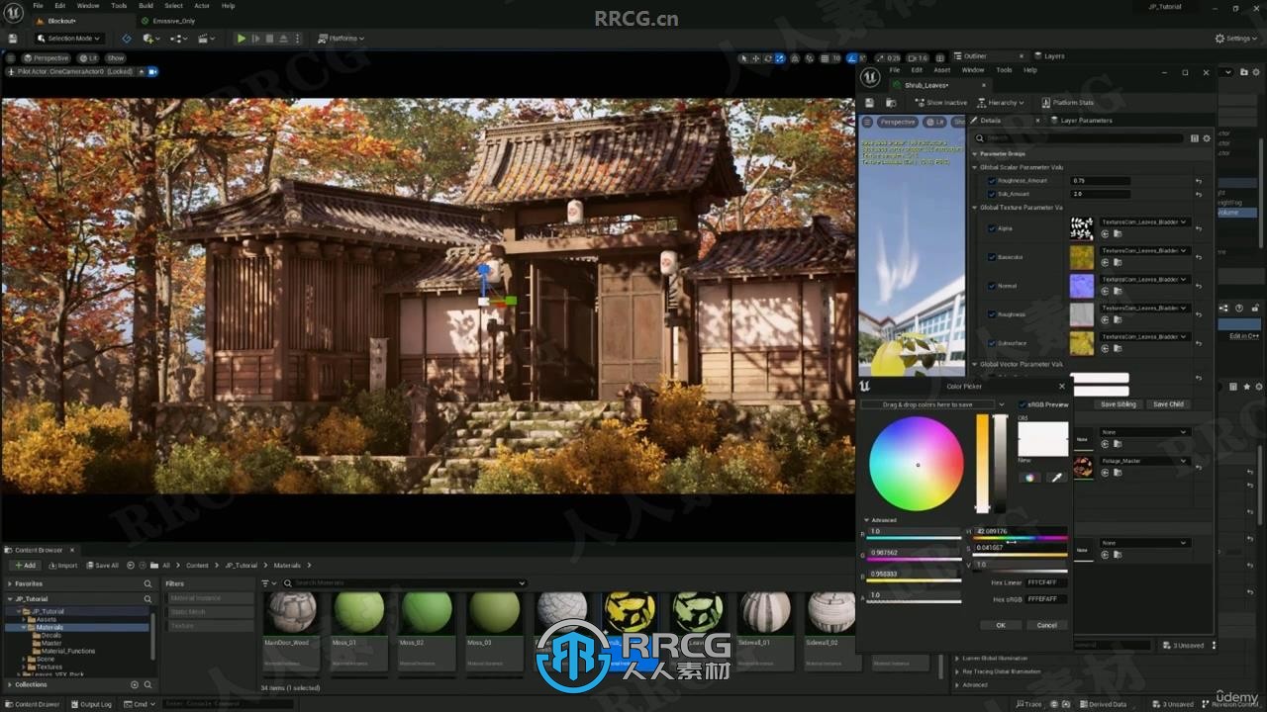Collapse Global Texture Parameter Values group
The height and width of the screenshot is (712, 1267).
point(974,208)
